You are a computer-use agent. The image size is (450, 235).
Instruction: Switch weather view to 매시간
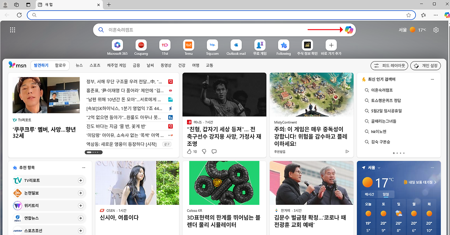coord(369,195)
